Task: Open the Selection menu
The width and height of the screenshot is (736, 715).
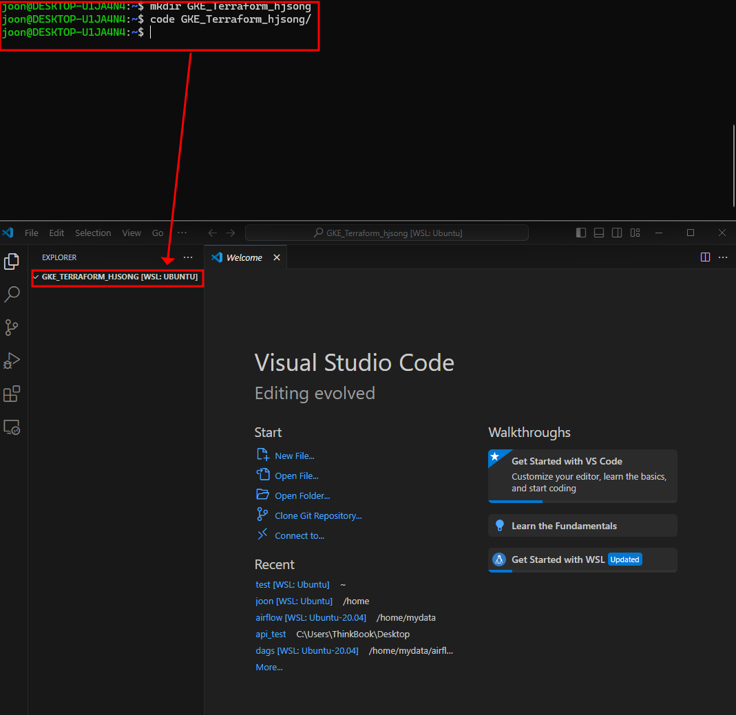Action: pyautogui.click(x=93, y=233)
